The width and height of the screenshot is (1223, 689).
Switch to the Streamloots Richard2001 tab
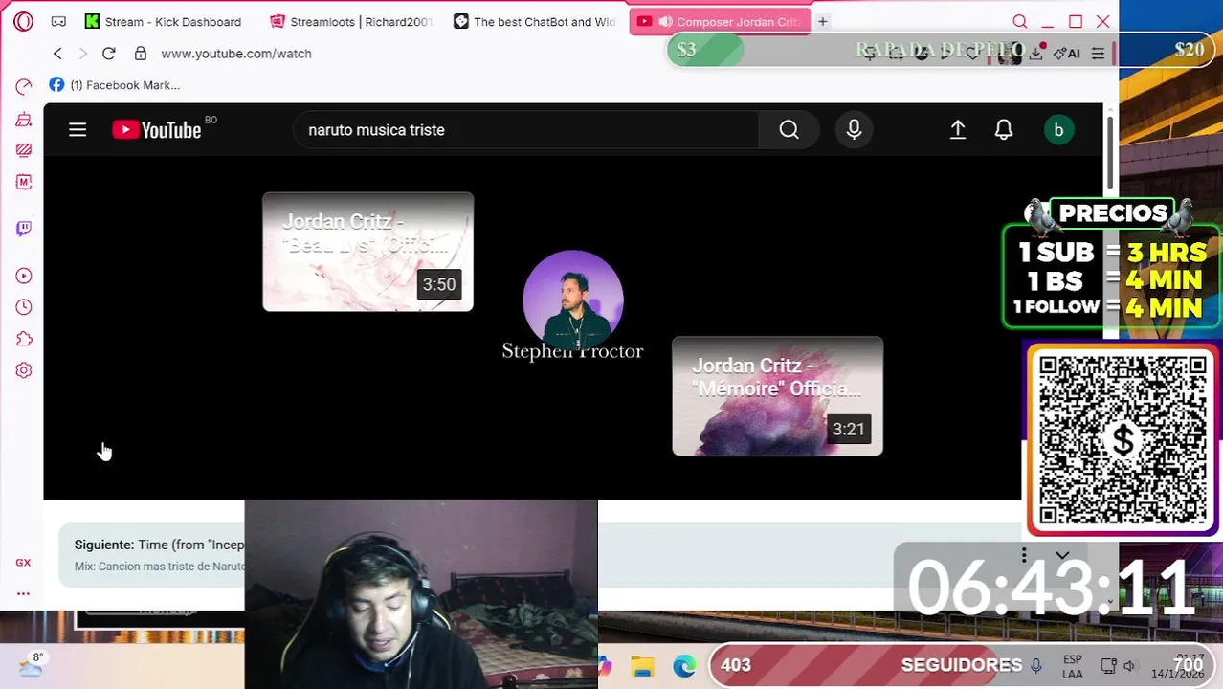pyautogui.click(x=352, y=21)
